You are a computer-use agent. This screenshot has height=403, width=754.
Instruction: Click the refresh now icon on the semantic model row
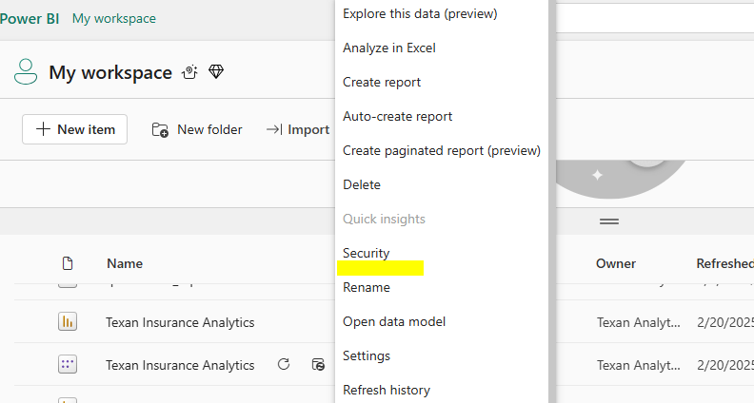pyautogui.click(x=284, y=365)
